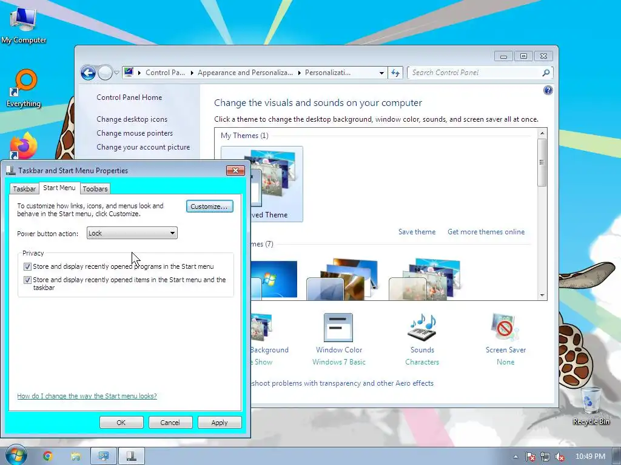Click the forward navigation button in Control Panel
The width and height of the screenshot is (621, 465).
point(105,73)
